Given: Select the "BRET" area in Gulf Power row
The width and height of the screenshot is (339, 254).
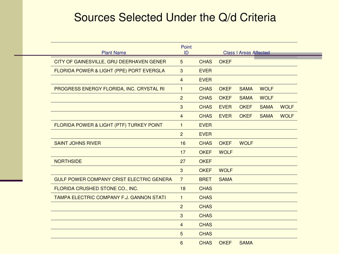Looking at the screenshot, I should (x=205, y=180).
